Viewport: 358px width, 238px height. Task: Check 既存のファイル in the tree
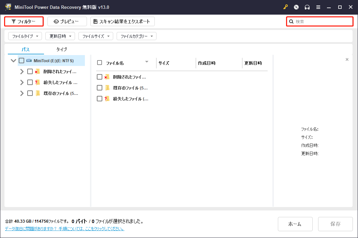[30, 93]
